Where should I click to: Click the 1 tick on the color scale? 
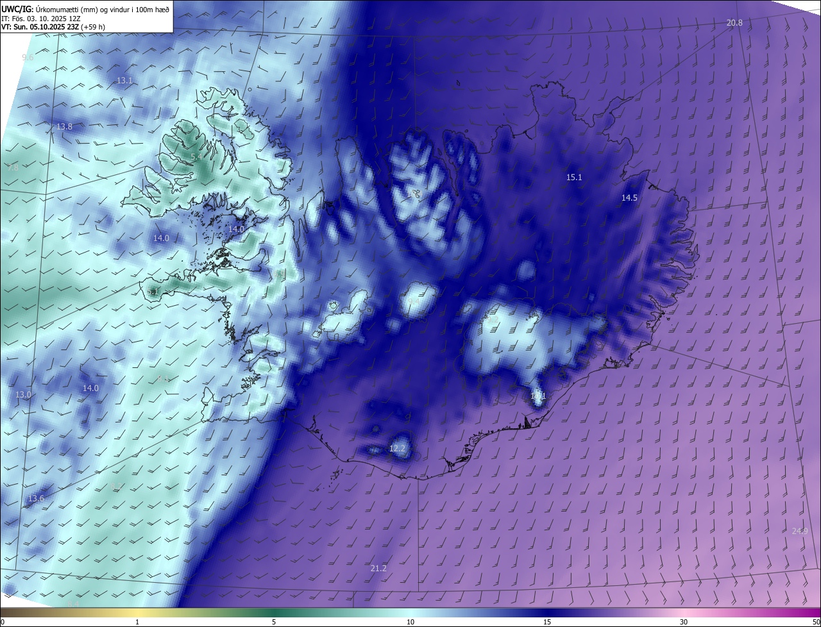(137, 622)
